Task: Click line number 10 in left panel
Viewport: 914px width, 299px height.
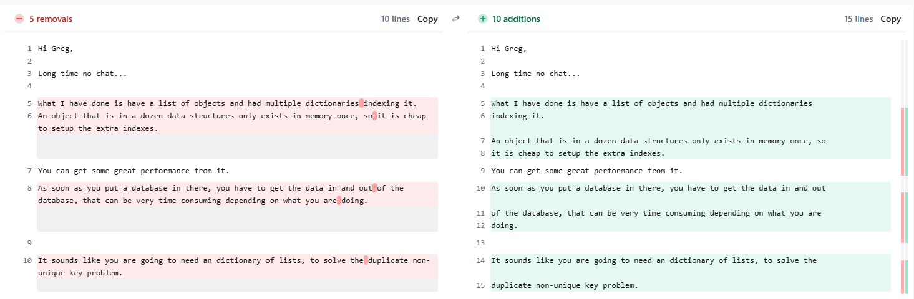Action: click(x=27, y=260)
